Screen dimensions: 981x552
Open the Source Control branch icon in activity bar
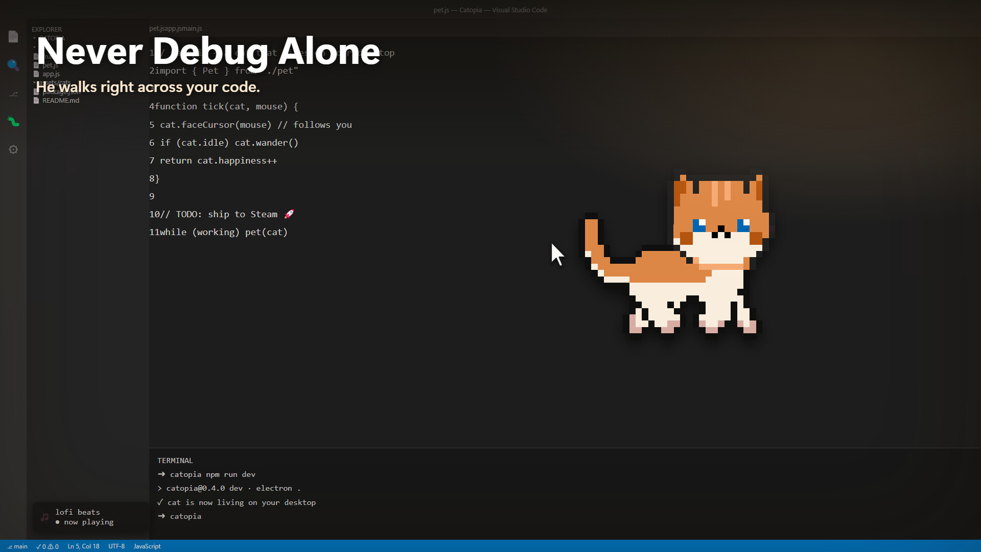13,94
